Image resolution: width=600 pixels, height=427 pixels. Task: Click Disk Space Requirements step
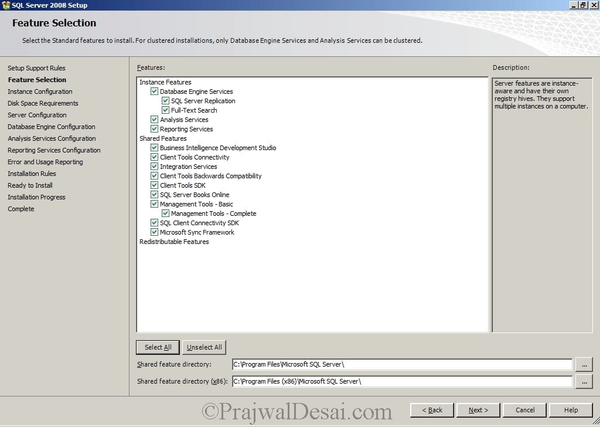tap(43, 103)
